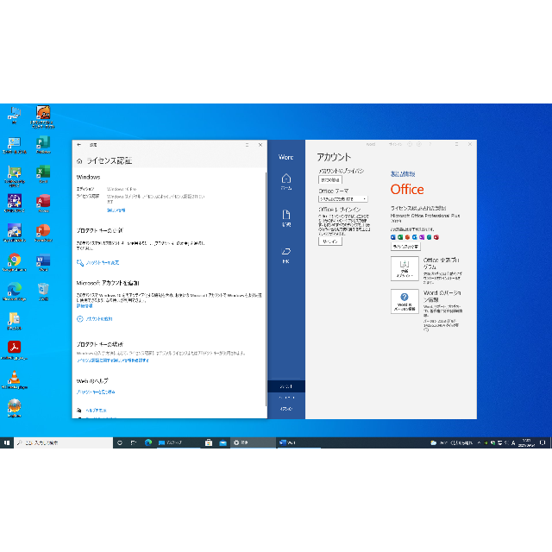Open the clock and date on taskbar
552x552 pixels.
click(526, 442)
